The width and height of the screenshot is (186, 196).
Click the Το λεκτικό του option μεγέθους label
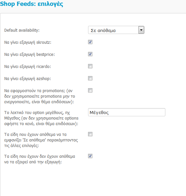pos(41,118)
